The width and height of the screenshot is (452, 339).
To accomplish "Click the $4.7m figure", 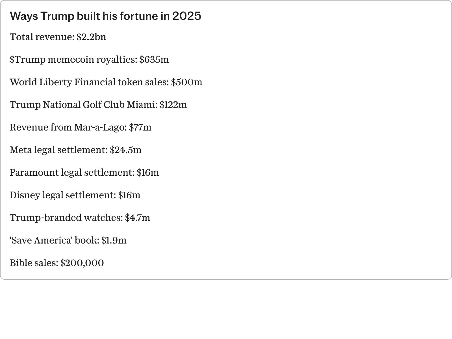I will click(x=138, y=218).
